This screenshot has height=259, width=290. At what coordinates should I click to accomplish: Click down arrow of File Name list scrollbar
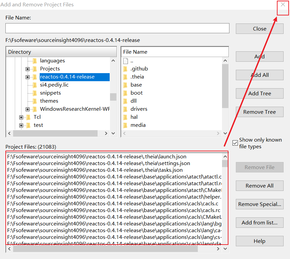(x=225, y=133)
